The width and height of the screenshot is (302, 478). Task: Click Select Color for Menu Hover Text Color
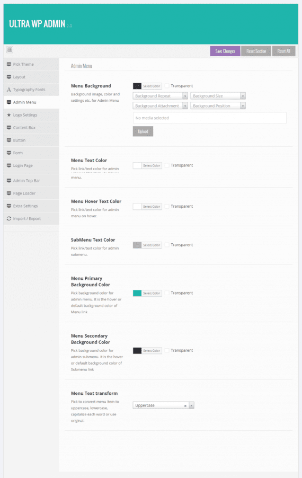[x=152, y=207]
